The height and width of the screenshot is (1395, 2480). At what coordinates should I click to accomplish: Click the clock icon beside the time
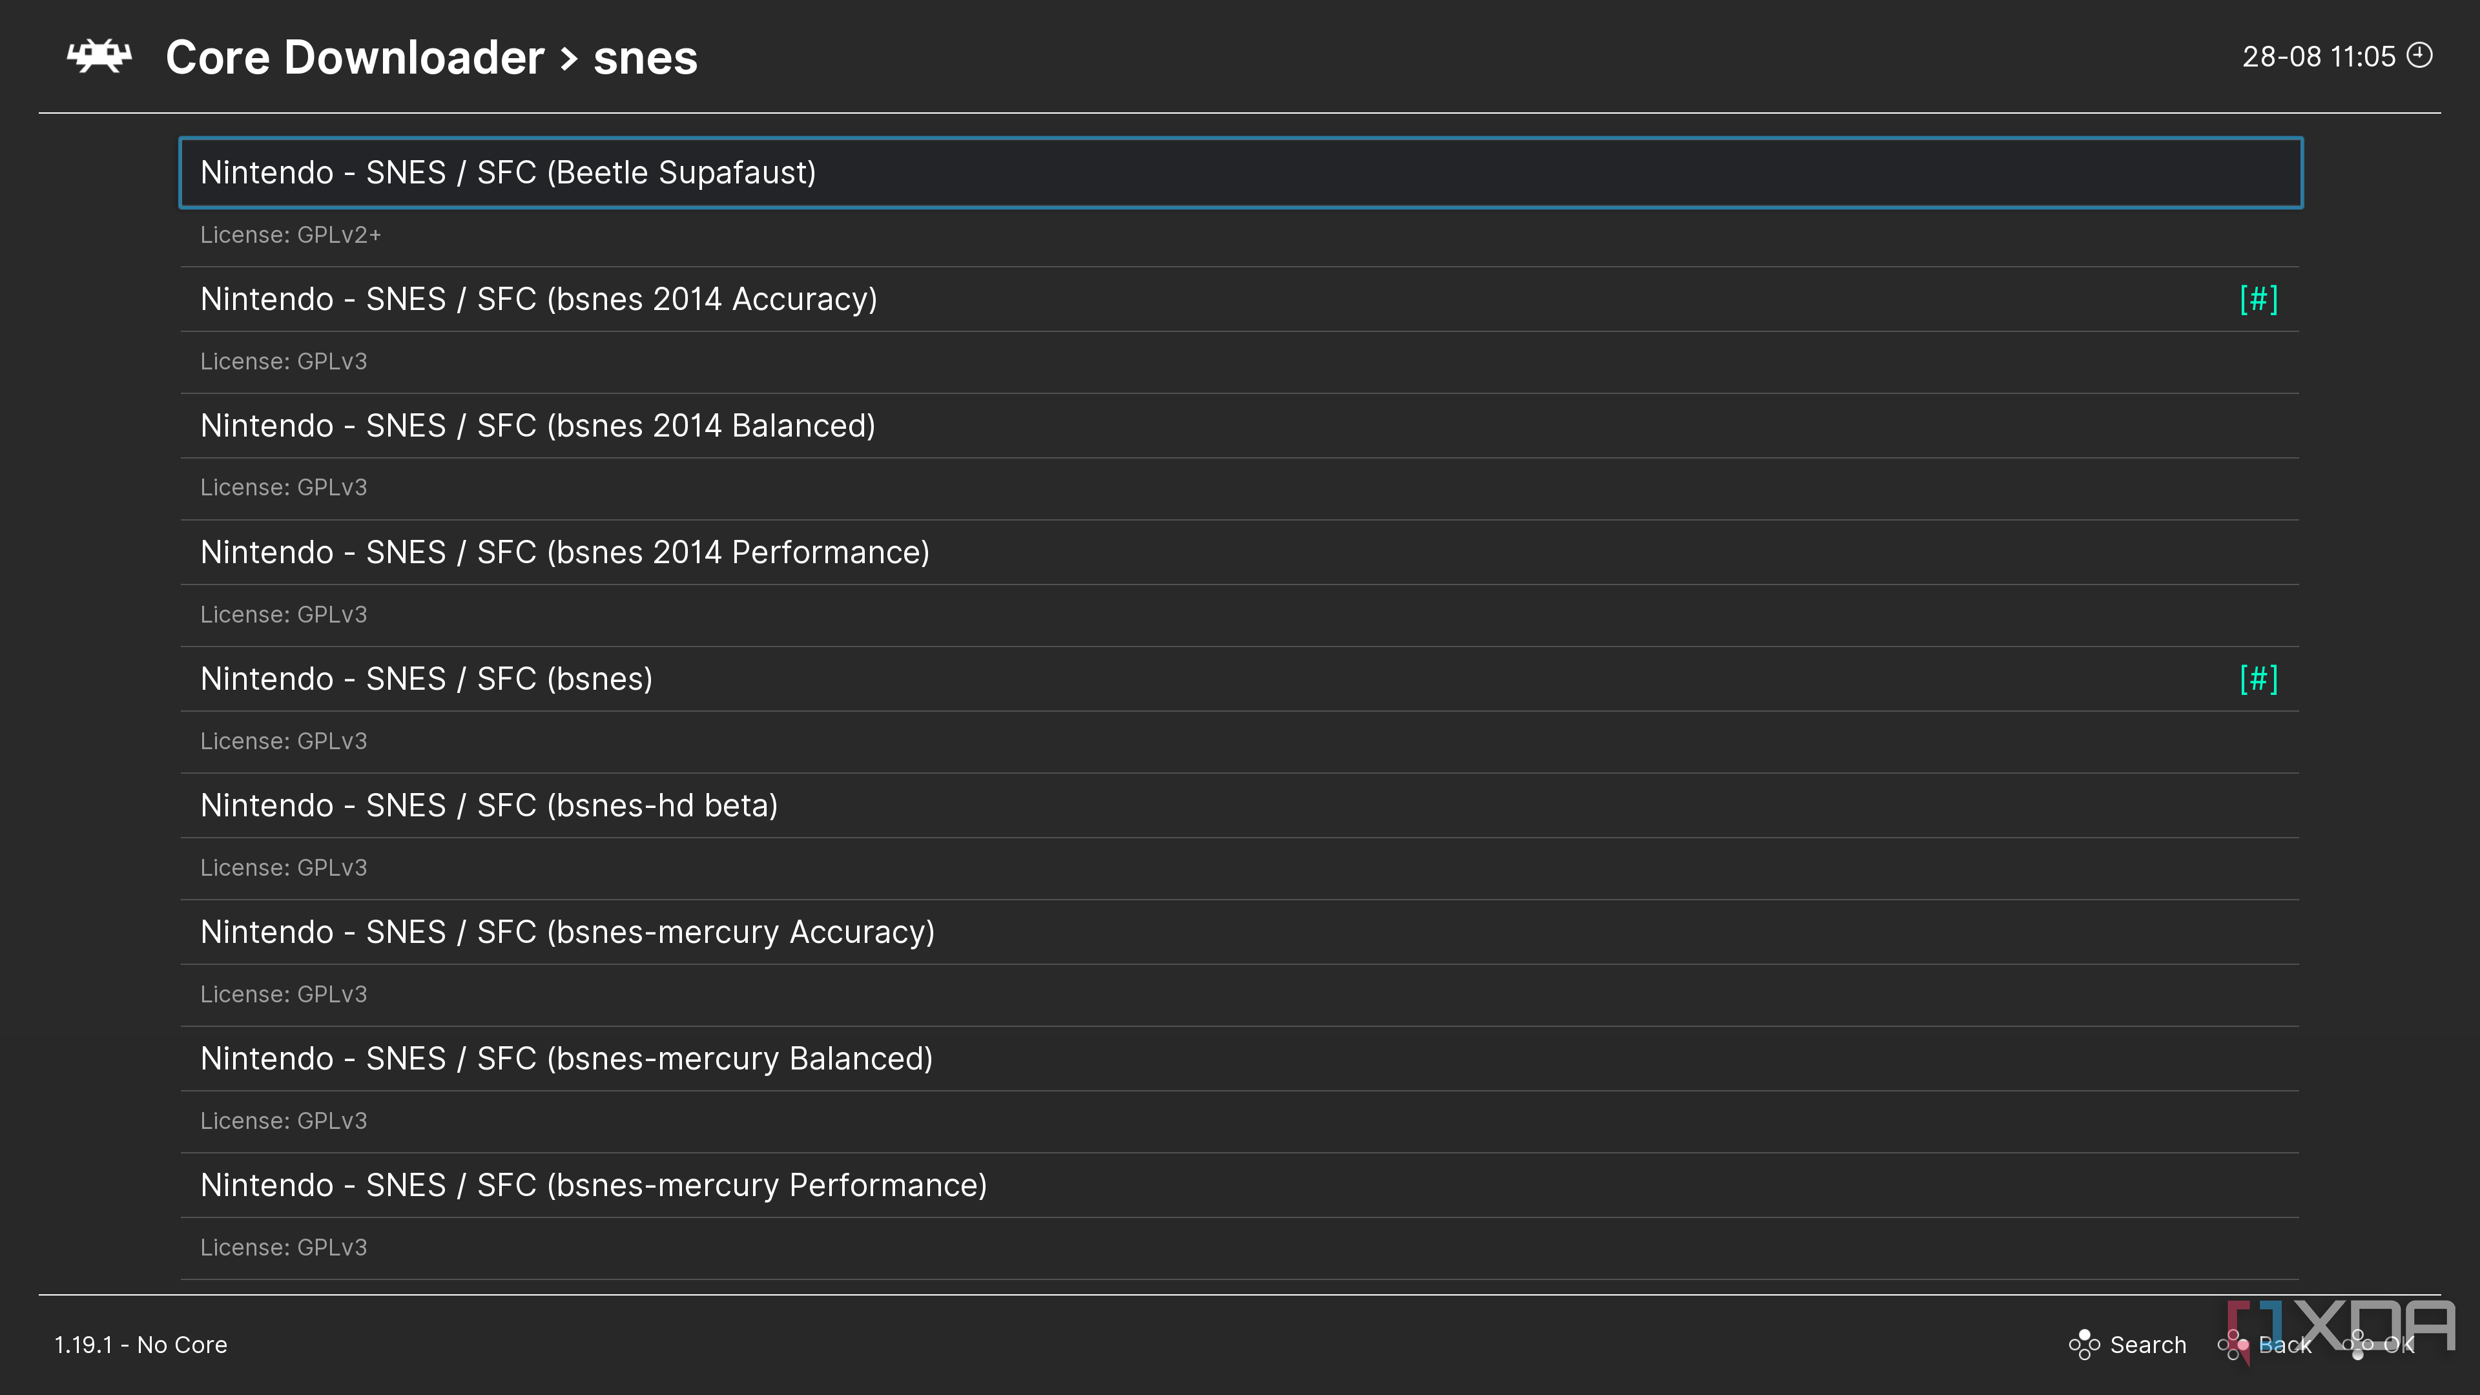pyautogui.click(x=2419, y=56)
